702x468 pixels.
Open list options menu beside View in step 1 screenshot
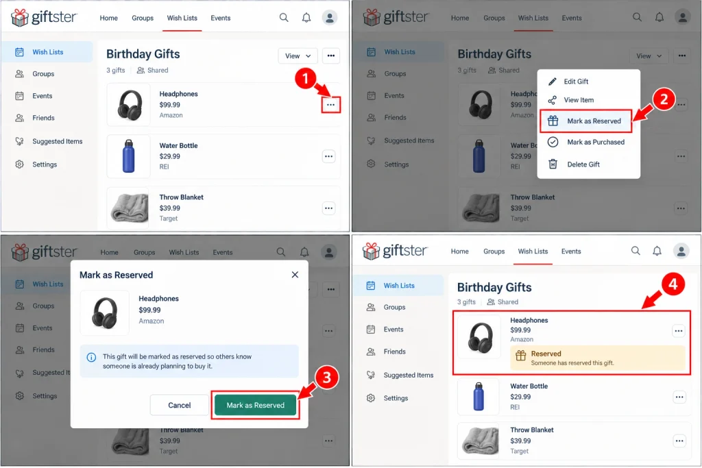click(x=331, y=56)
